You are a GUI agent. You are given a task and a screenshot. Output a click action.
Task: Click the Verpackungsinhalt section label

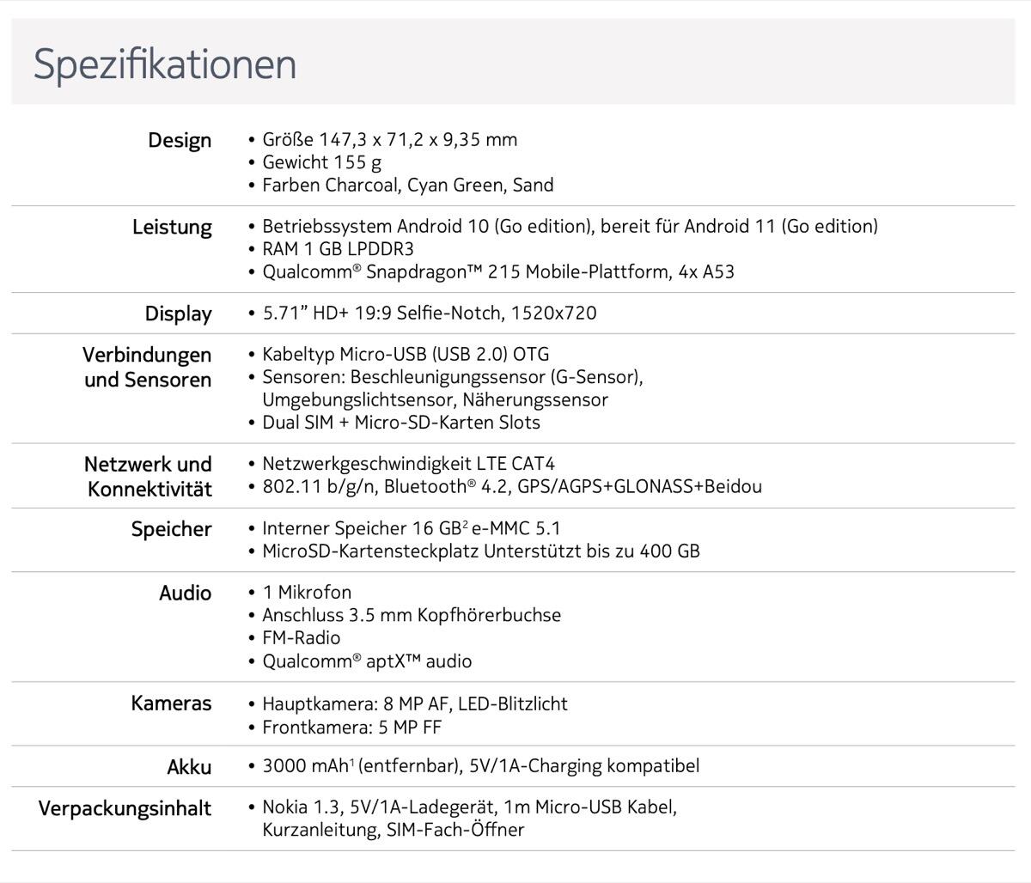pyautogui.click(x=125, y=809)
